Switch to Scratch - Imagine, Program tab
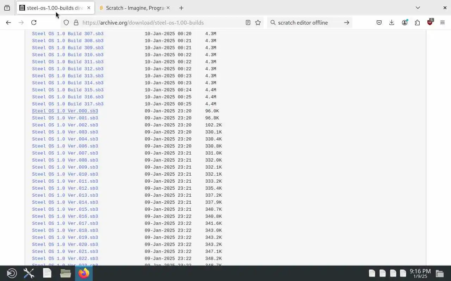Image resolution: width=451 pixels, height=281 pixels. 135,8
